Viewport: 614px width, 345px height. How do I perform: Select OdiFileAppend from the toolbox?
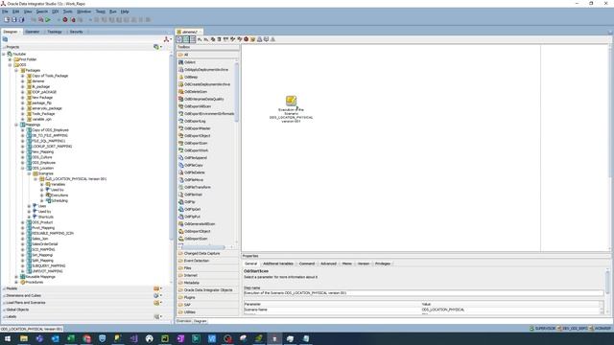(196, 157)
